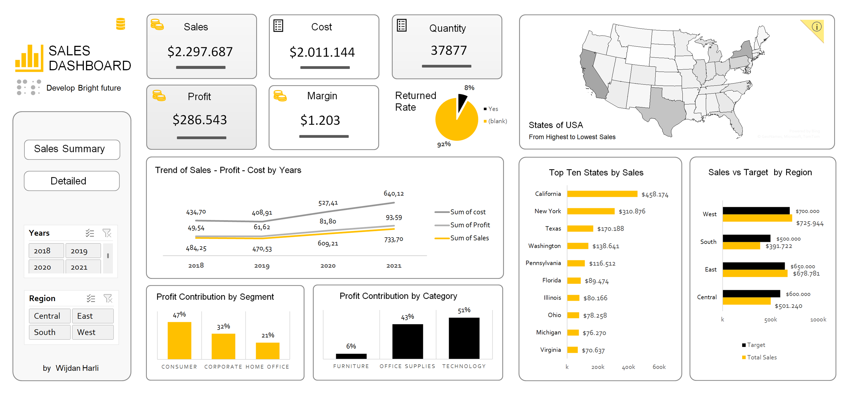Clear filter on Years slicer
Screen dimensions: 842x399
pos(107,233)
